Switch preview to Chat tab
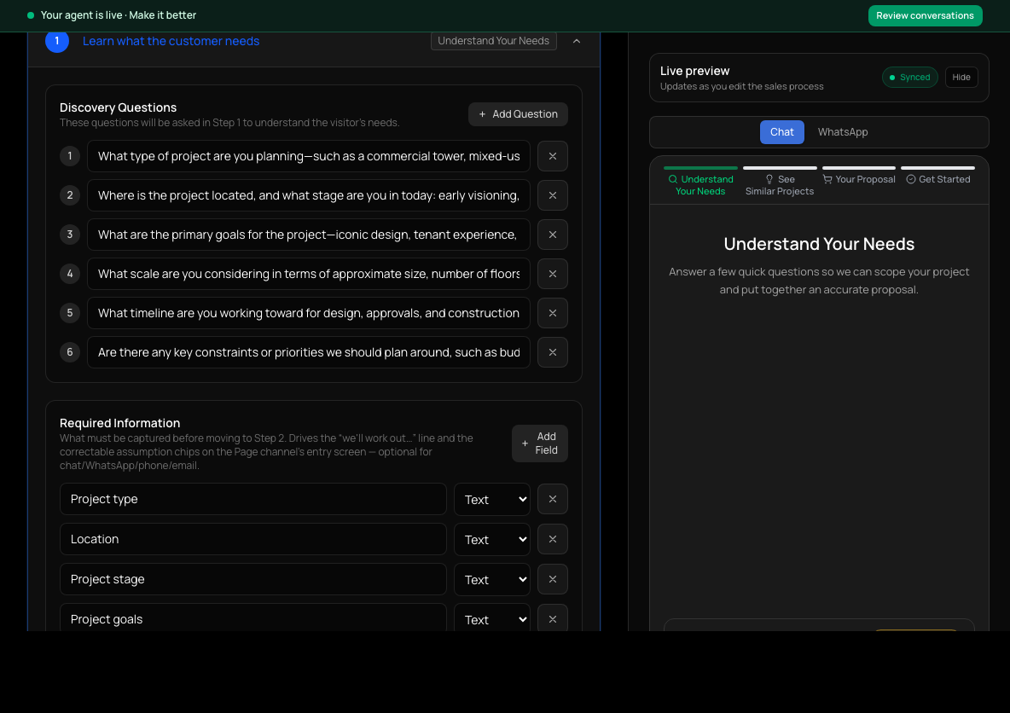 (782, 132)
